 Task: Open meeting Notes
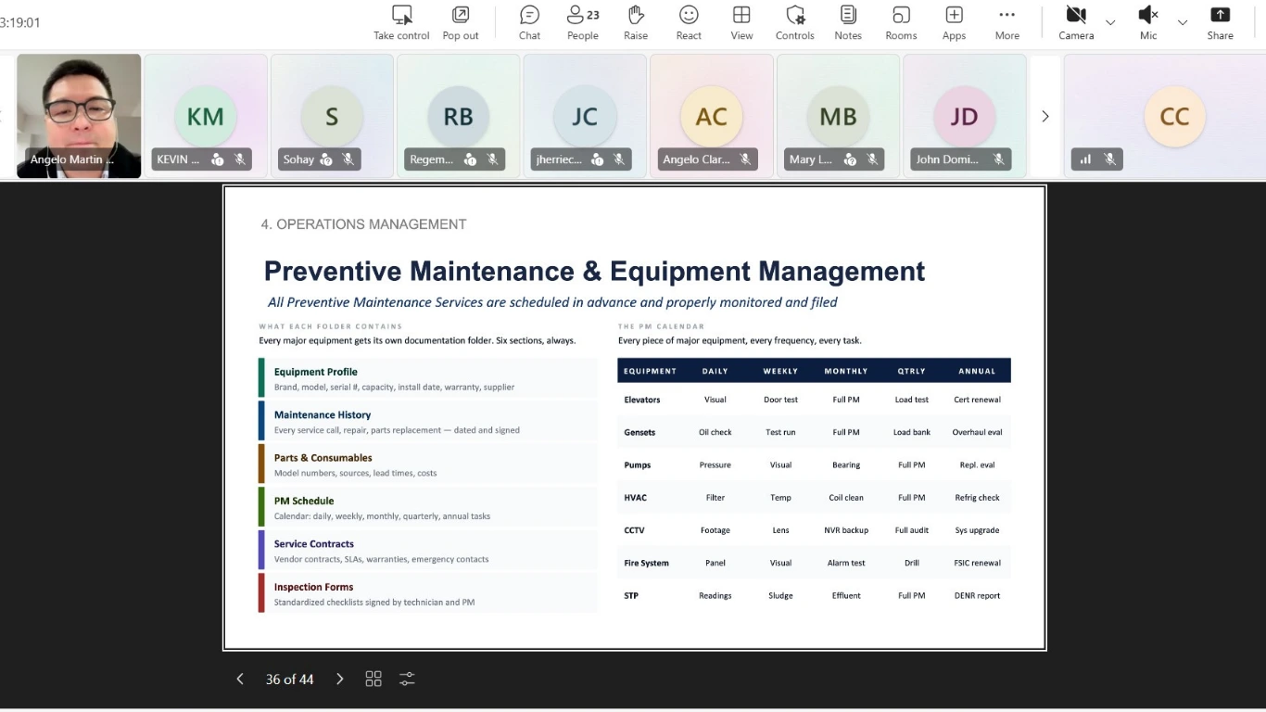coord(848,23)
